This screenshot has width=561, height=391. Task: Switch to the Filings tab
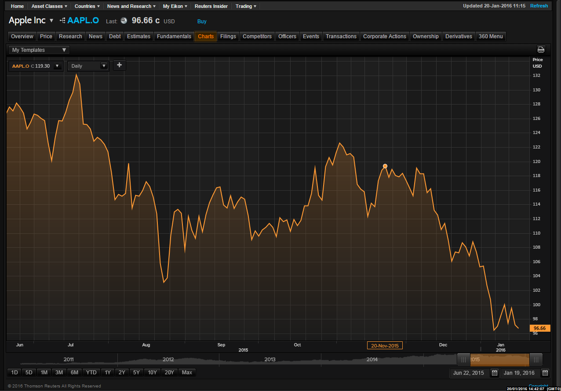pos(228,36)
